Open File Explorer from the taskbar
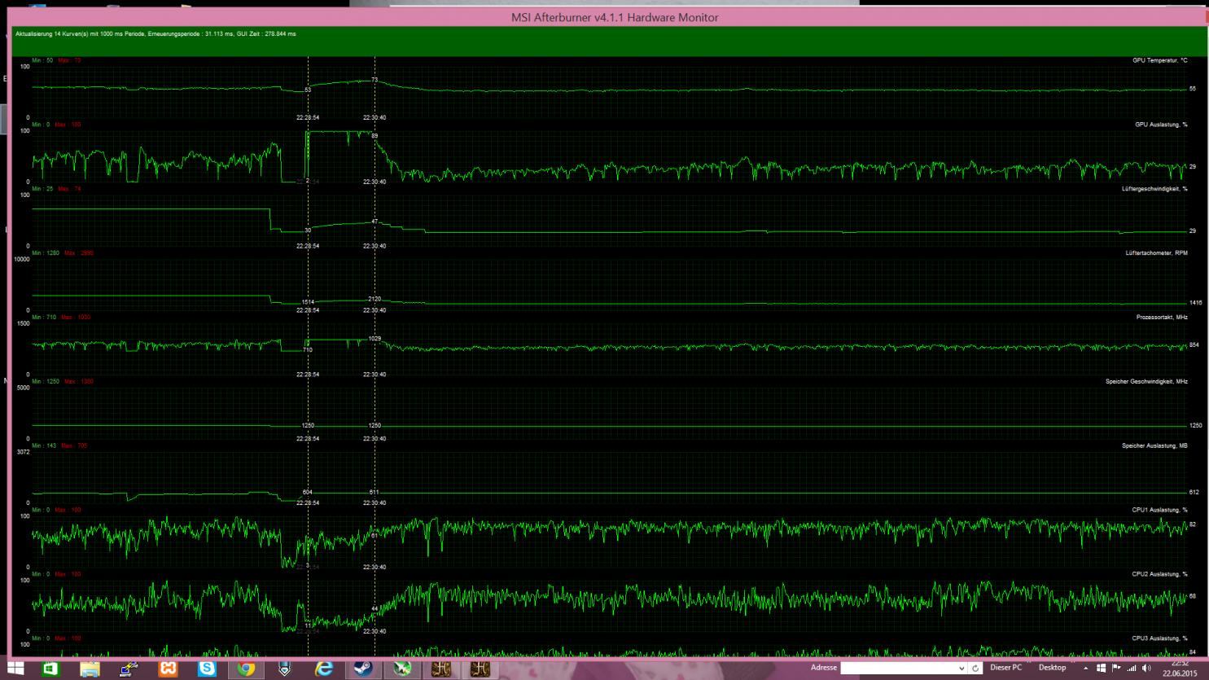The width and height of the screenshot is (1209, 680). [90, 669]
